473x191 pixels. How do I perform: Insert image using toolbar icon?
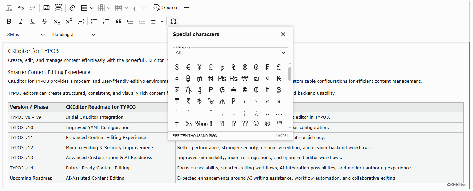46,8
